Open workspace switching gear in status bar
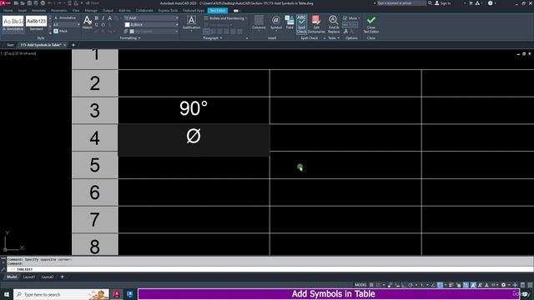534x300 pixels. (503, 285)
